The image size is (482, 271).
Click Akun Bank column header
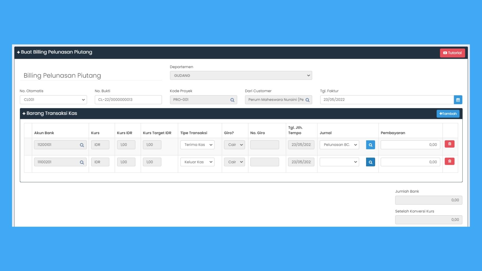44,133
